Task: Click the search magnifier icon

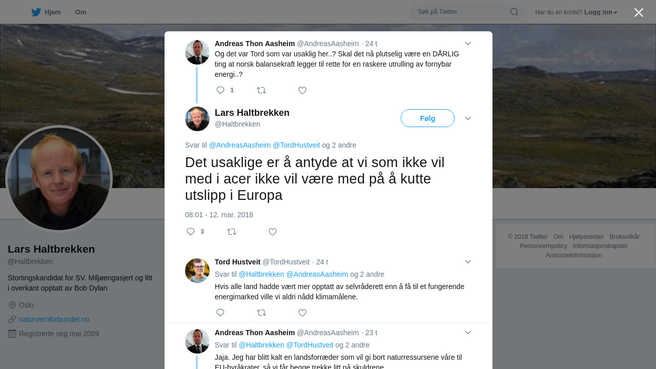Action: pyautogui.click(x=514, y=12)
